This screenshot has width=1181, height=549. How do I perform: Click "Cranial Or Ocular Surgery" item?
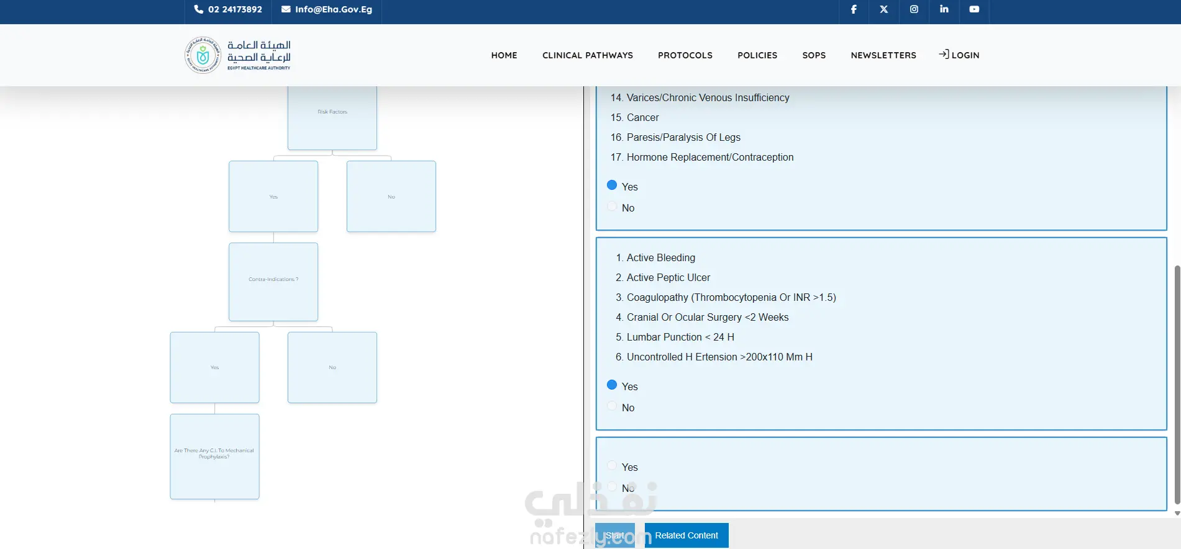click(708, 317)
